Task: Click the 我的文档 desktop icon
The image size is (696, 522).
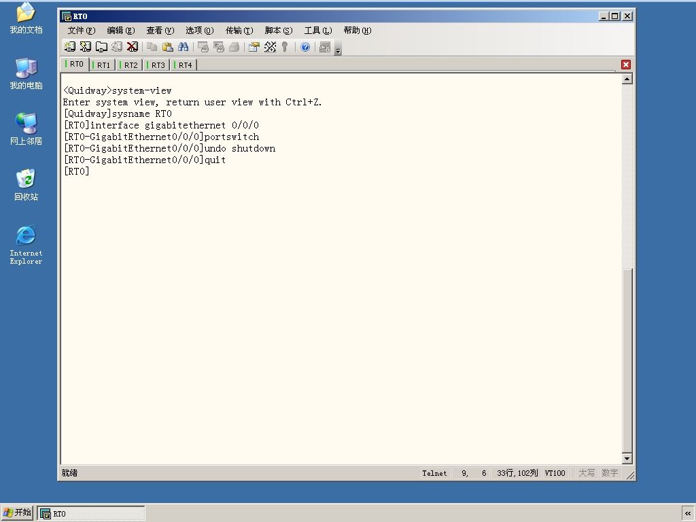Action: click(x=27, y=18)
